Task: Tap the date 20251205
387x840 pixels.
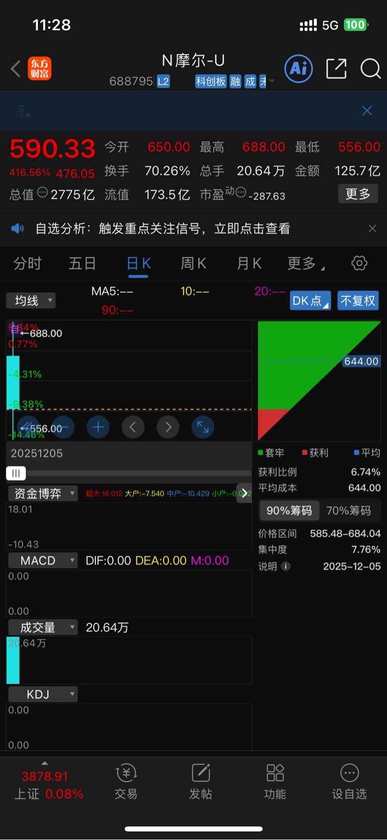Action: (x=37, y=453)
